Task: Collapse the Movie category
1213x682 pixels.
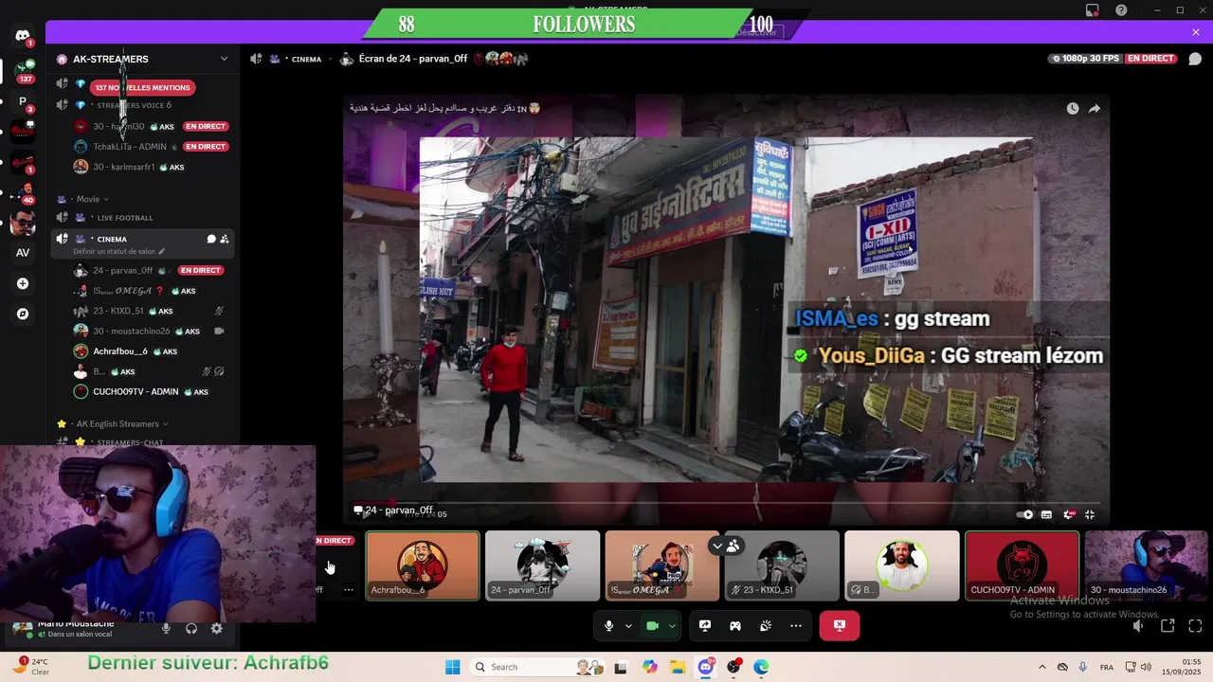Action: coord(88,199)
